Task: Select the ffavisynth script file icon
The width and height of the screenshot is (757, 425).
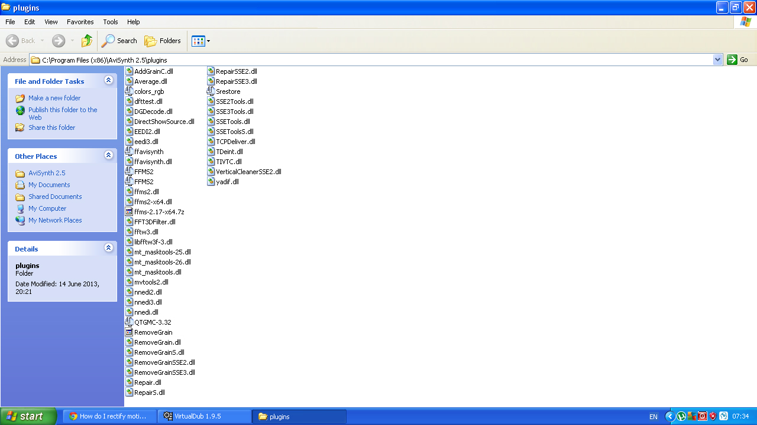Action: pyautogui.click(x=129, y=152)
